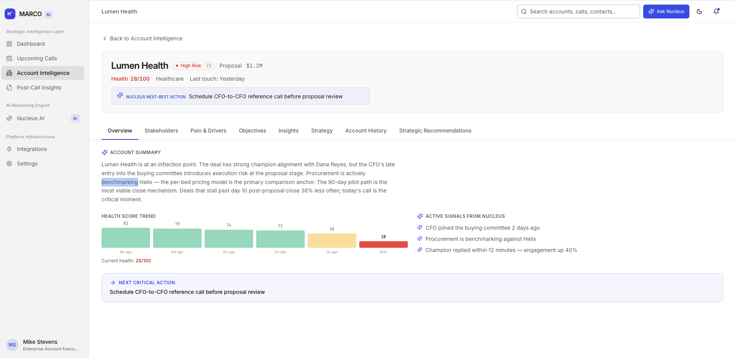
Task: Click Current health: 28/100 text
Action: (126, 260)
